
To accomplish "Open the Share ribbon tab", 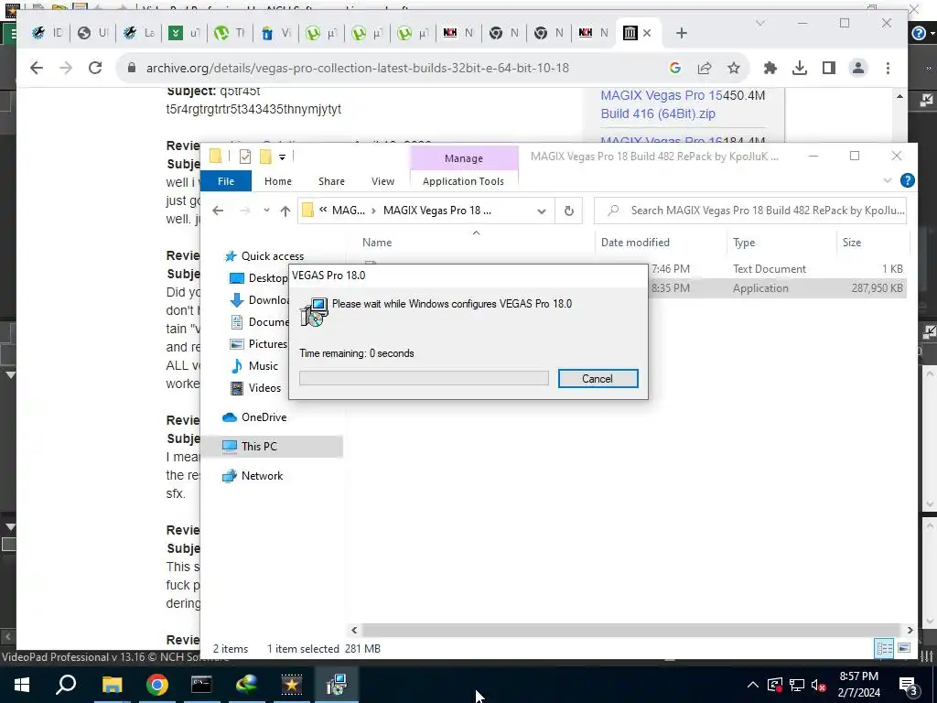I will pos(331,181).
